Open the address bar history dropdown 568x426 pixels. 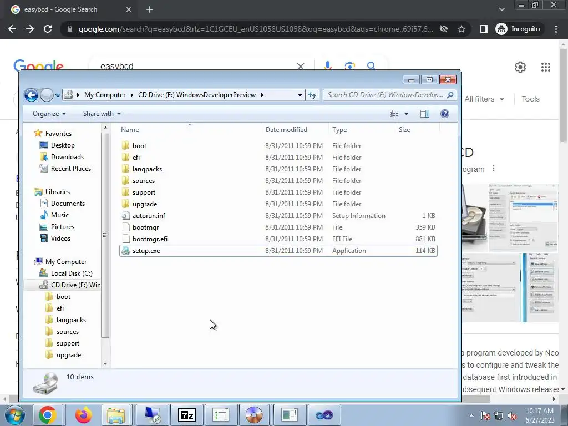[300, 95]
